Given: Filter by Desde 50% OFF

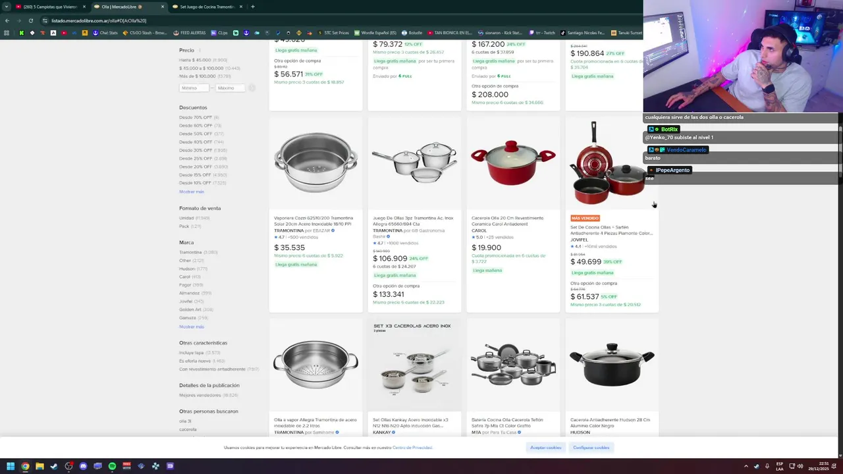Looking at the screenshot, I should coord(196,134).
